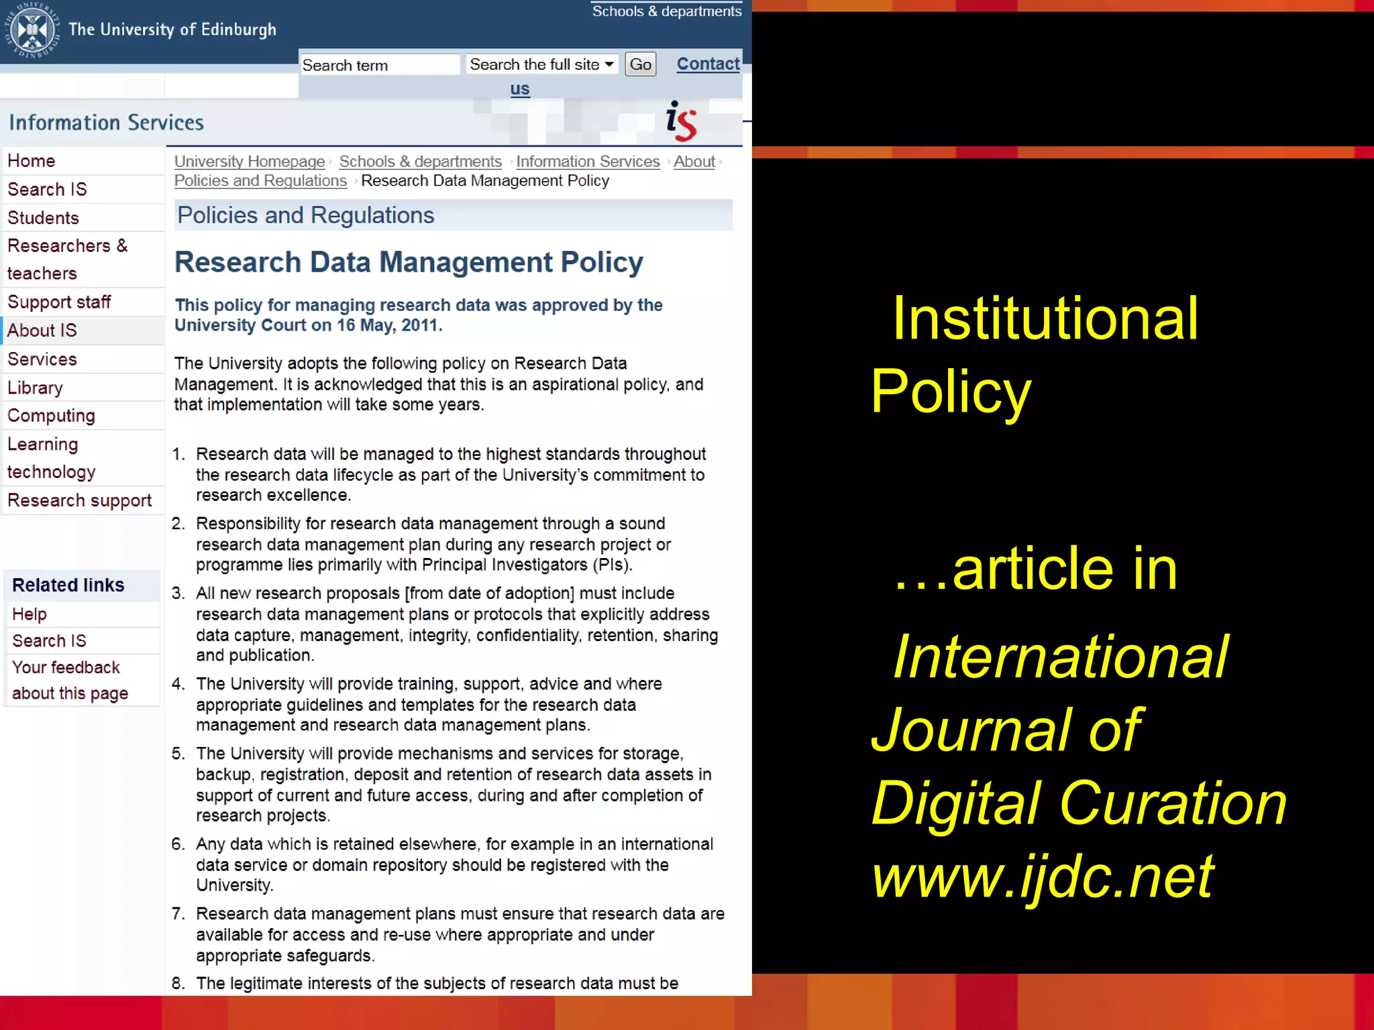Click the University of Edinburgh crest logo
The image size is (1374, 1030).
(32, 30)
